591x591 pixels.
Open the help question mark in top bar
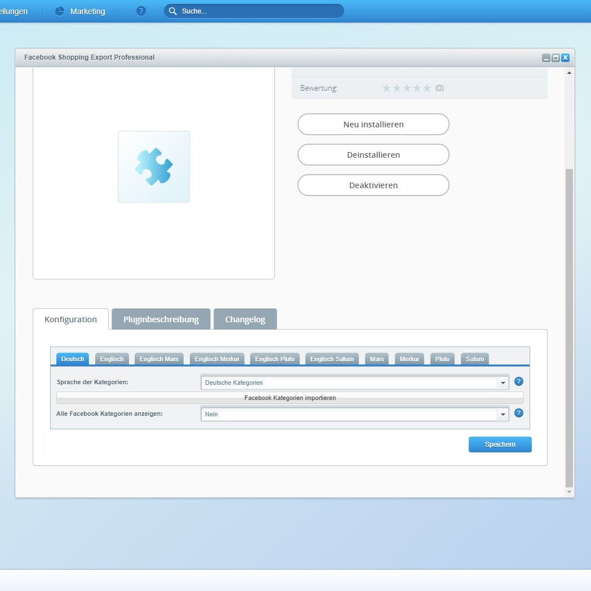coord(141,11)
